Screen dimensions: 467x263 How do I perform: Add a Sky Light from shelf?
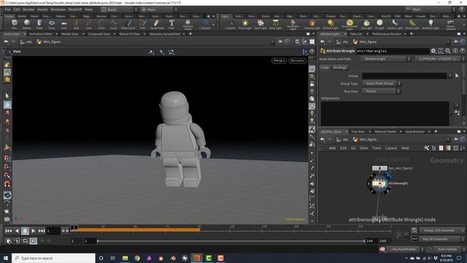click(x=366, y=24)
